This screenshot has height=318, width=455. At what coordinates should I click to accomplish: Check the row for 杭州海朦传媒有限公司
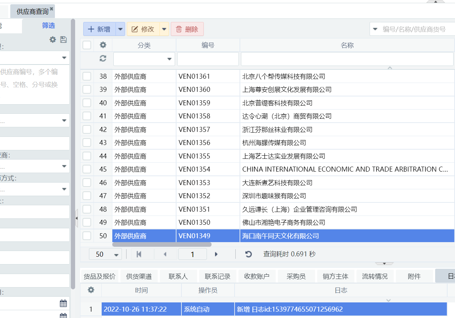tap(87, 143)
